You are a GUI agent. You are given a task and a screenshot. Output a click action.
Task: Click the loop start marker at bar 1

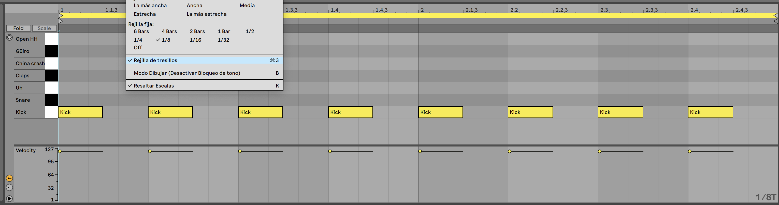[61, 16]
